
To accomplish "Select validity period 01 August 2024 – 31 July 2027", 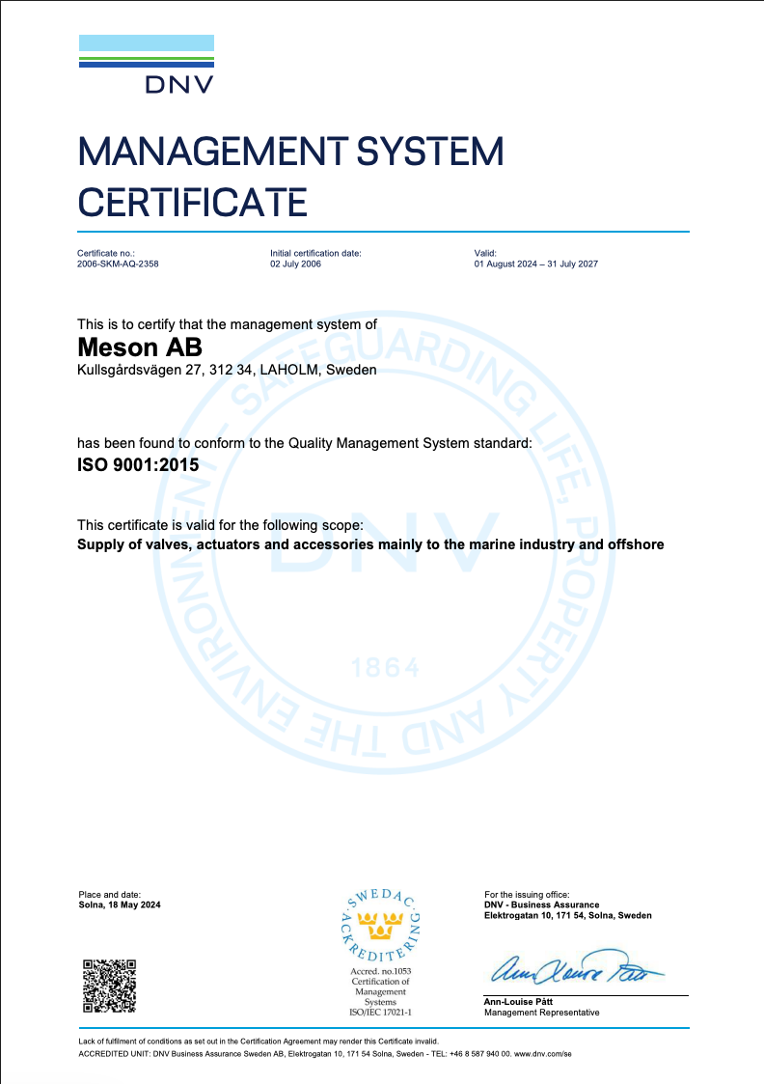I will pos(536,264).
